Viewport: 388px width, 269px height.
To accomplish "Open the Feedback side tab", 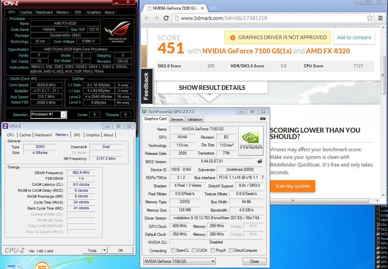I will pos(146,86).
